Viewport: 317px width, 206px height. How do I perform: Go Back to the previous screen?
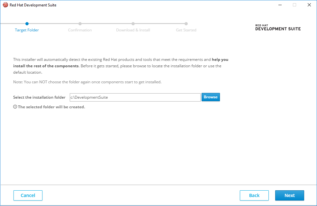[254, 195]
